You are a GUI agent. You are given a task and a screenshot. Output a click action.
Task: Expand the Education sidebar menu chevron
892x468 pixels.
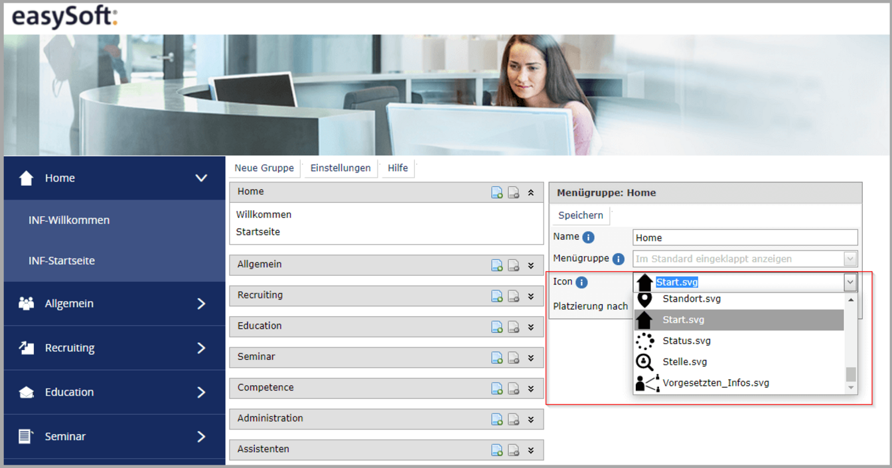(201, 392)
